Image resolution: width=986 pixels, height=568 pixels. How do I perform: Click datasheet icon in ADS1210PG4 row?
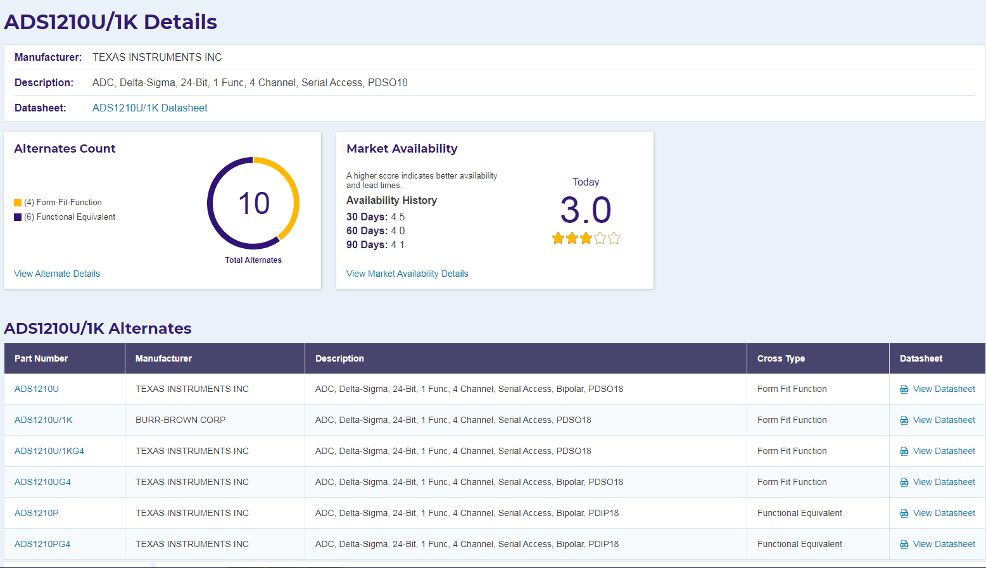(x=904, y=545)
